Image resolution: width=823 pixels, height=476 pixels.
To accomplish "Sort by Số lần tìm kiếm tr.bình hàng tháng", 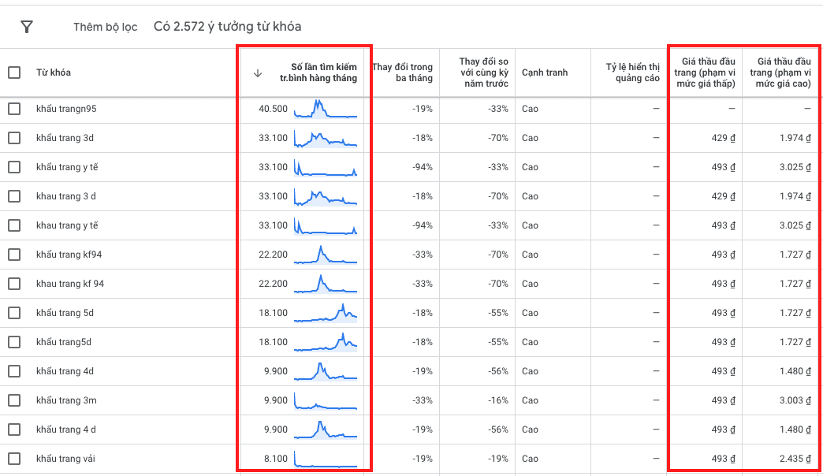I will coord(318,73).
